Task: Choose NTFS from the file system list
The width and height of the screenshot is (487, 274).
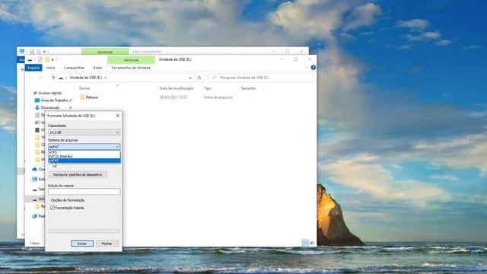Action: pyautogui.click(x=84, y=152)
